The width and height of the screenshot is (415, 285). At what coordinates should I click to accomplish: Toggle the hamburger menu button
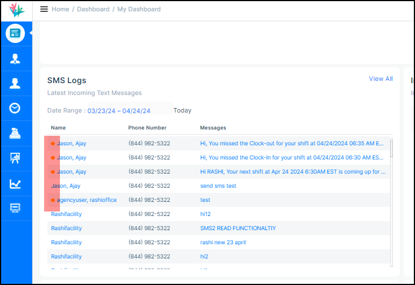(x=44, y=9)
